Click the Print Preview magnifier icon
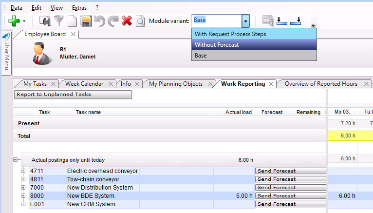This screenshot has height=213, width=373. 140,21
